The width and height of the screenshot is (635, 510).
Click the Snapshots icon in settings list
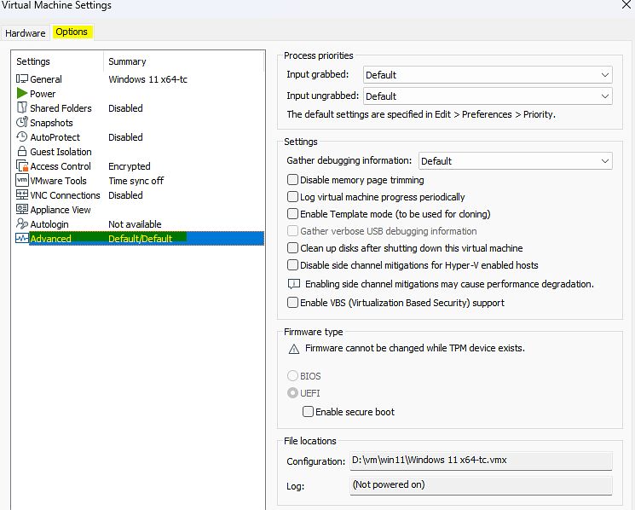(x=22, y=123)
